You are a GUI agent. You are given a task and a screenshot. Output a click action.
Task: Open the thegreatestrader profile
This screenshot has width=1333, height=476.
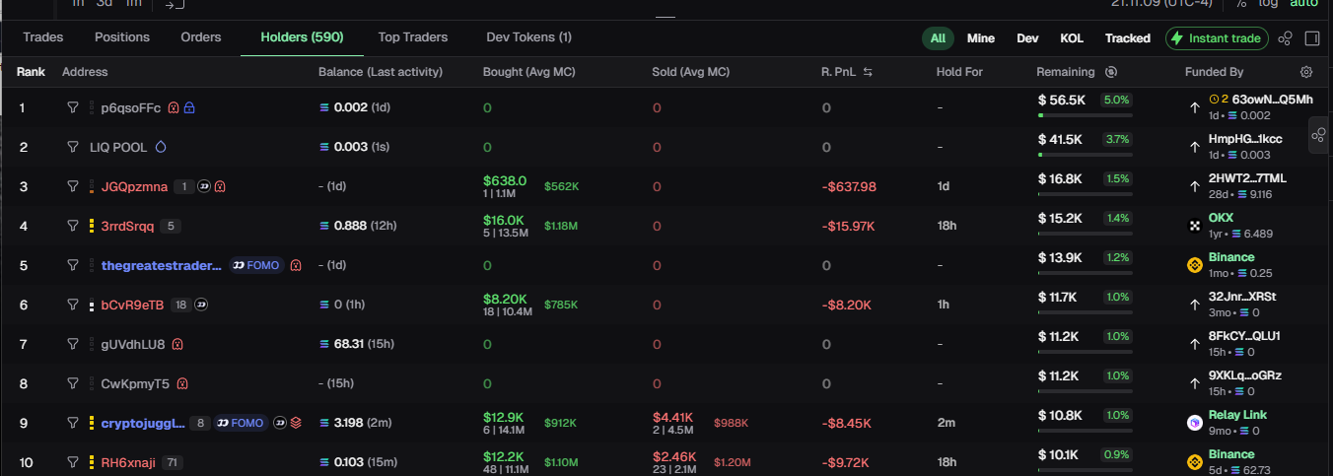pos(162,265)
